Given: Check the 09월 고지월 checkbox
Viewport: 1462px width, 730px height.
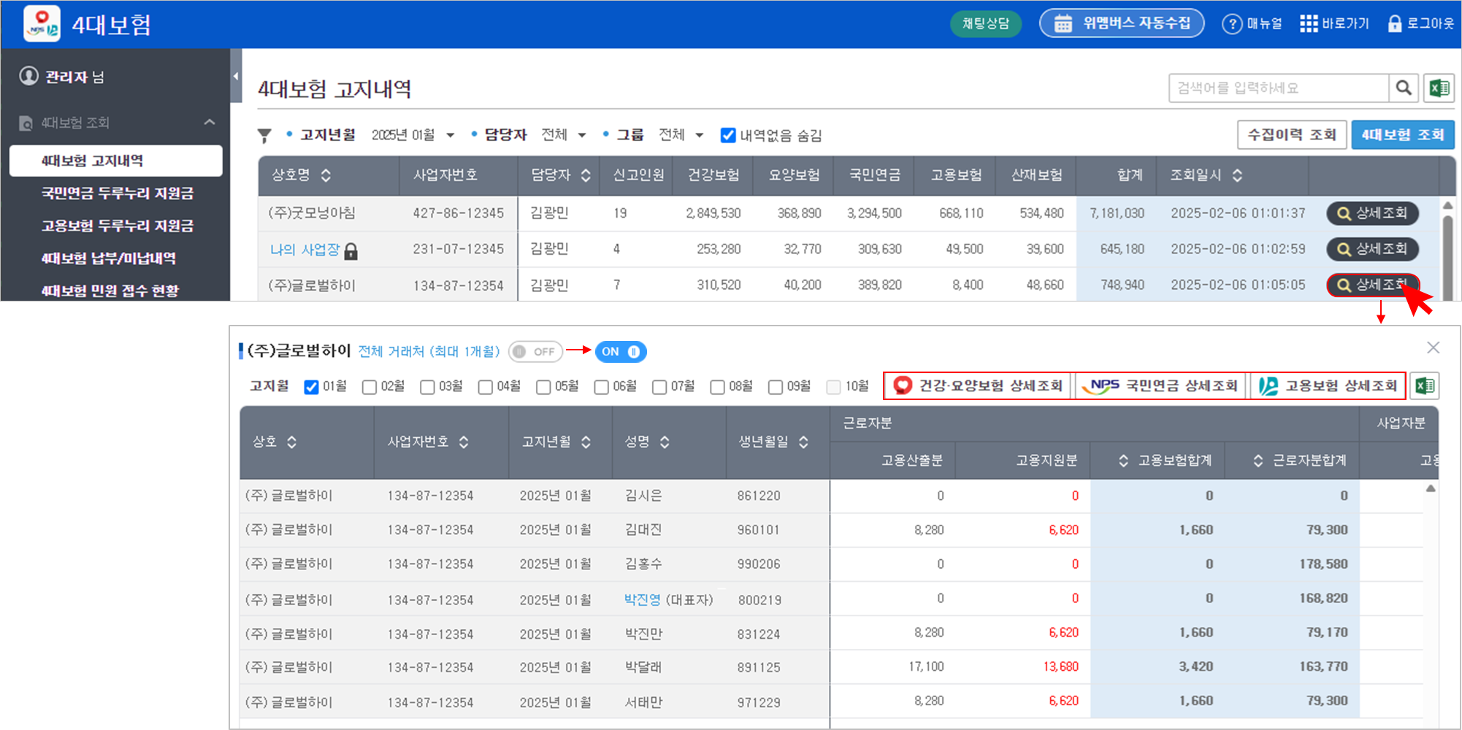Looking at the screenshot, I should point(776,387).
